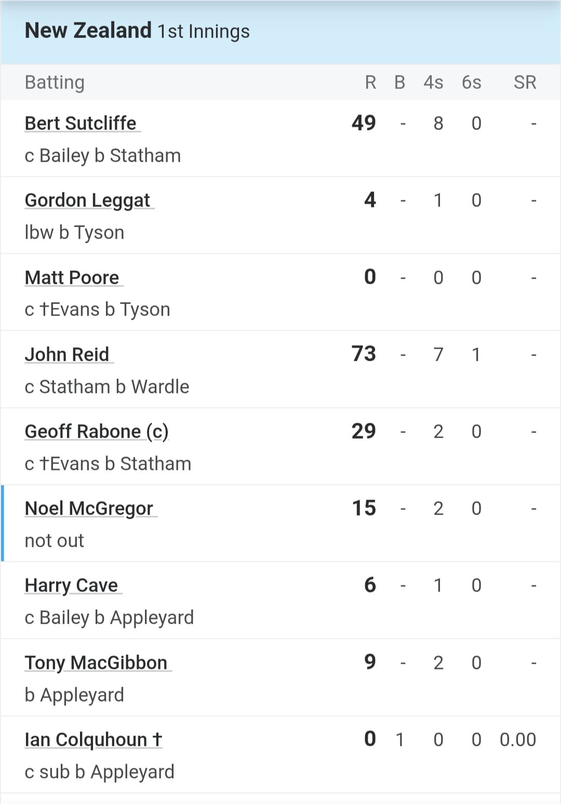Screen dimensions: 561x804
Task: Click the Batting column header
Action: [x=55, y=83]
